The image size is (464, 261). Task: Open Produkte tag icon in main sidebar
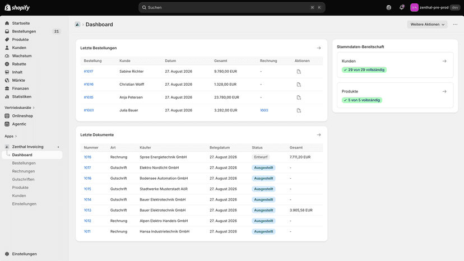pos(7,39)
